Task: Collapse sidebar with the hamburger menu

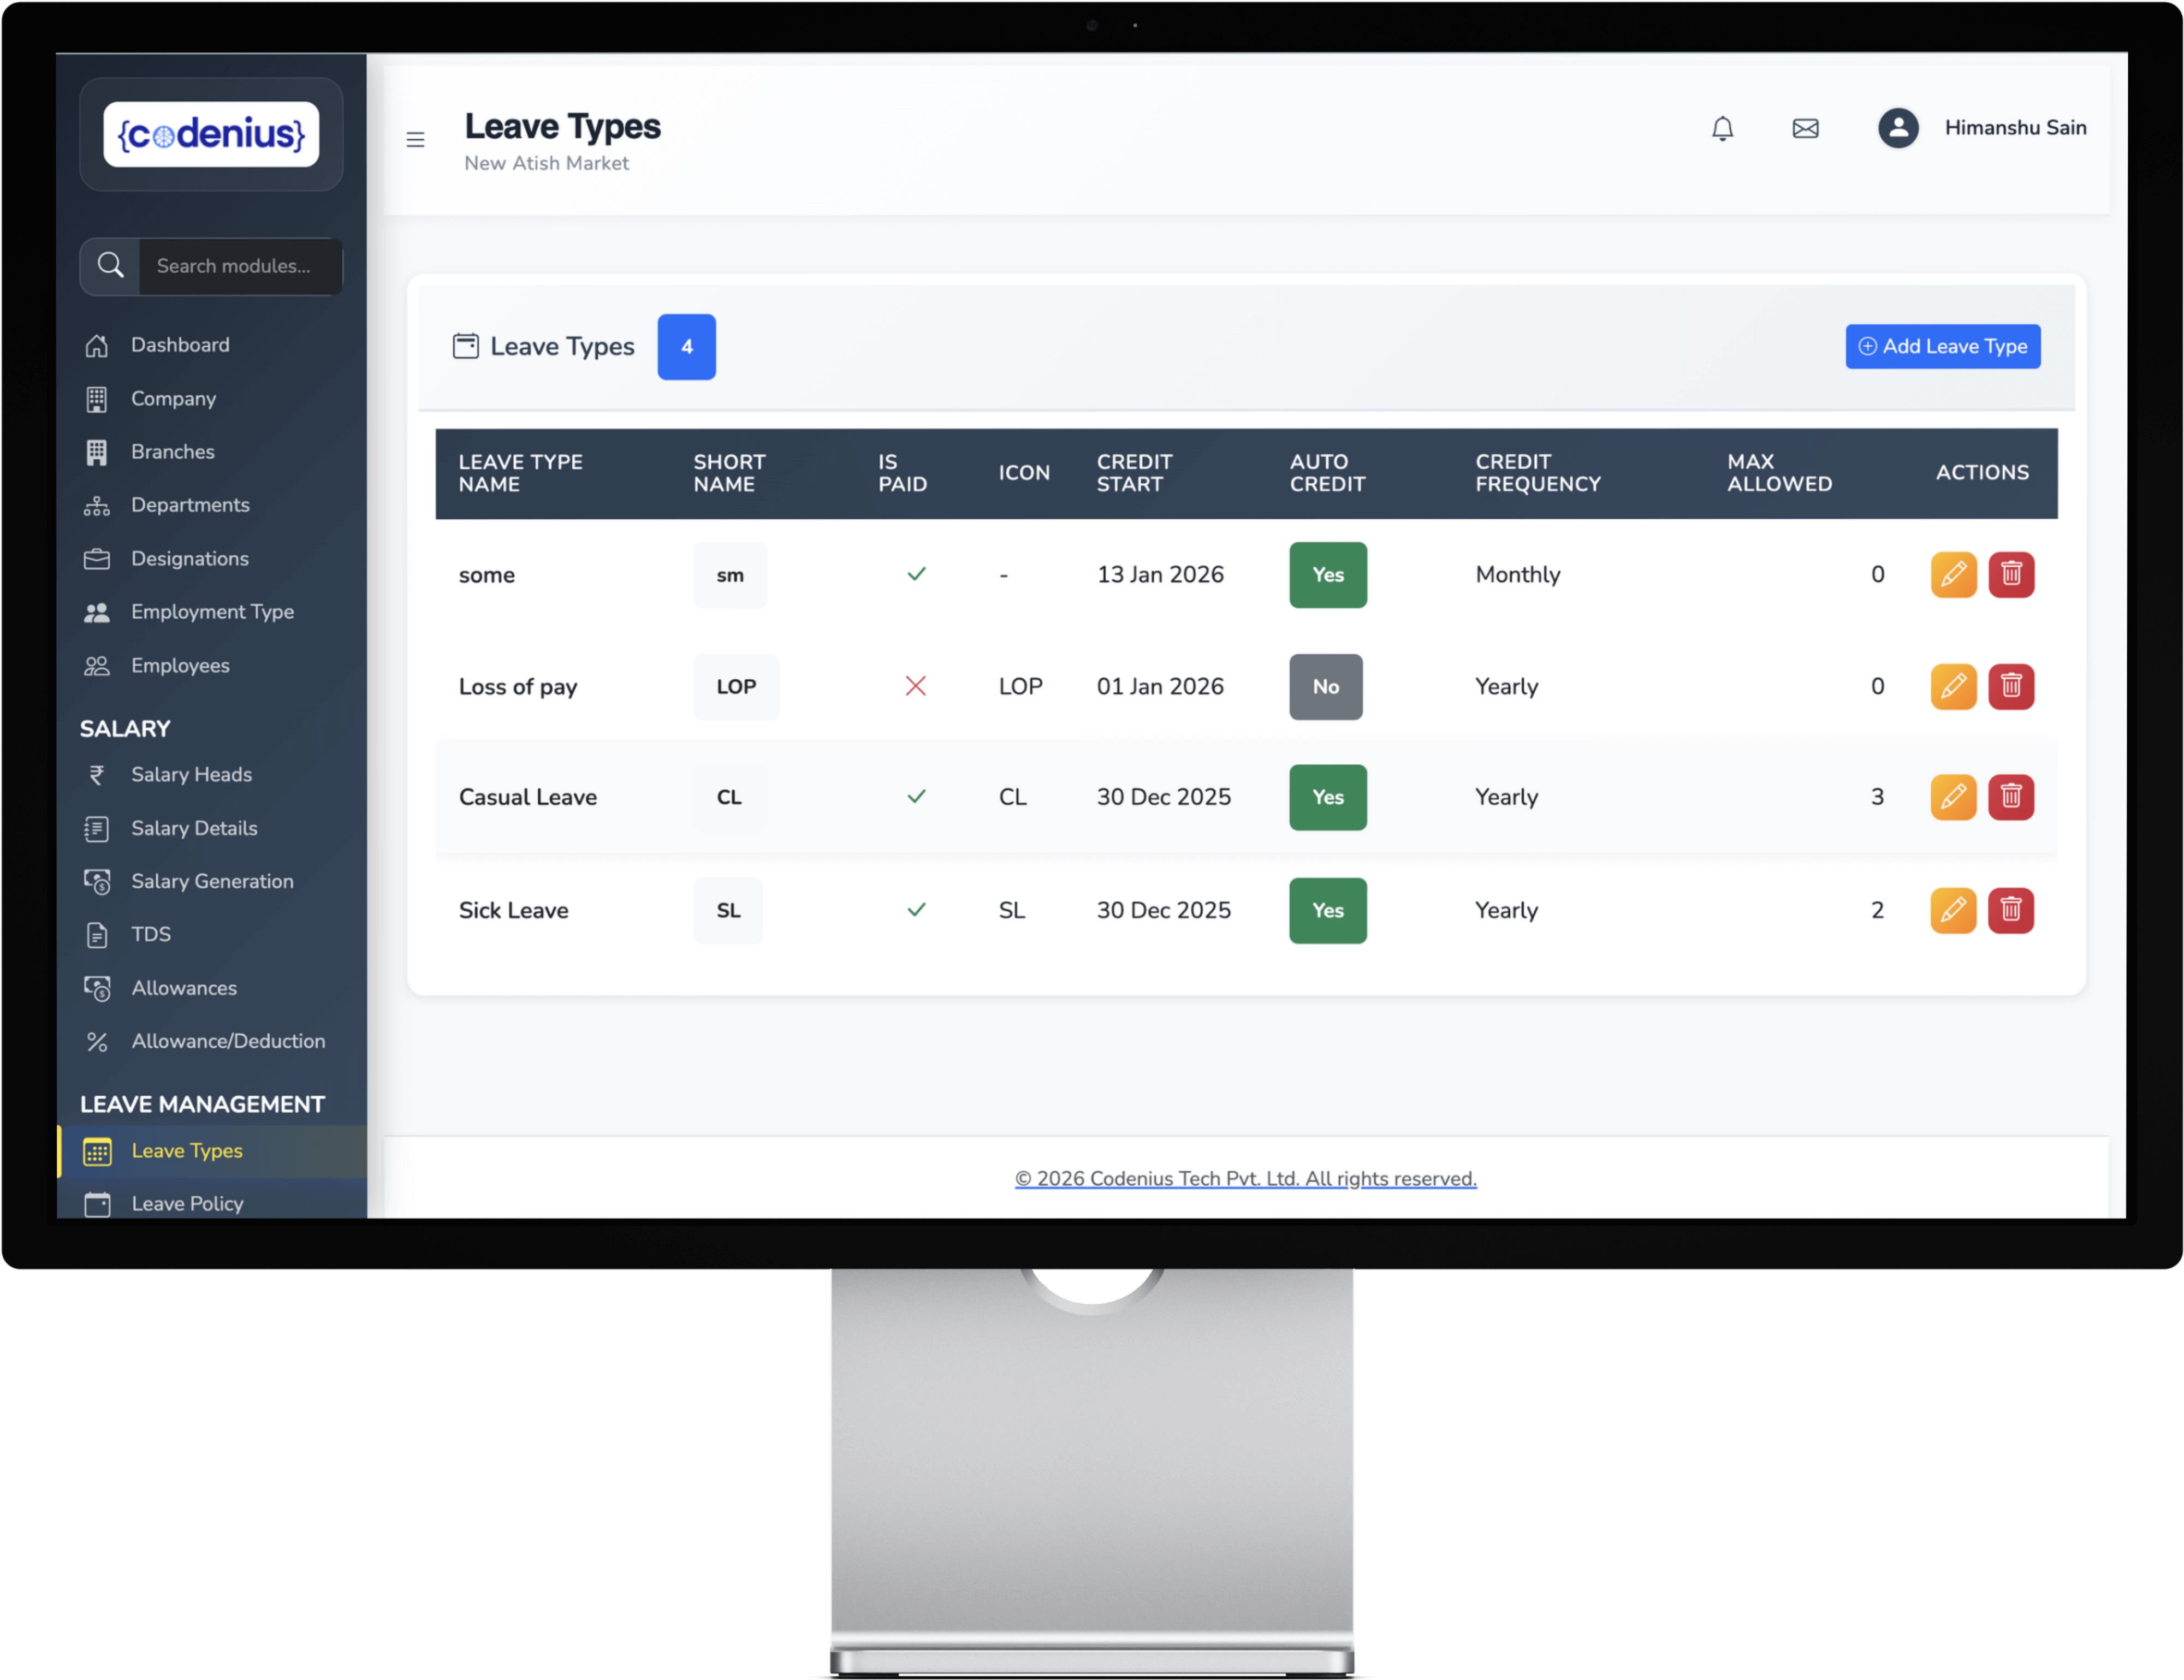Action: tap(415, 140)
